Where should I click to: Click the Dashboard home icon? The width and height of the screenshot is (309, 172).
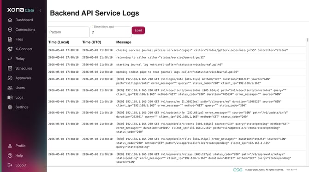tap(10, 20)
